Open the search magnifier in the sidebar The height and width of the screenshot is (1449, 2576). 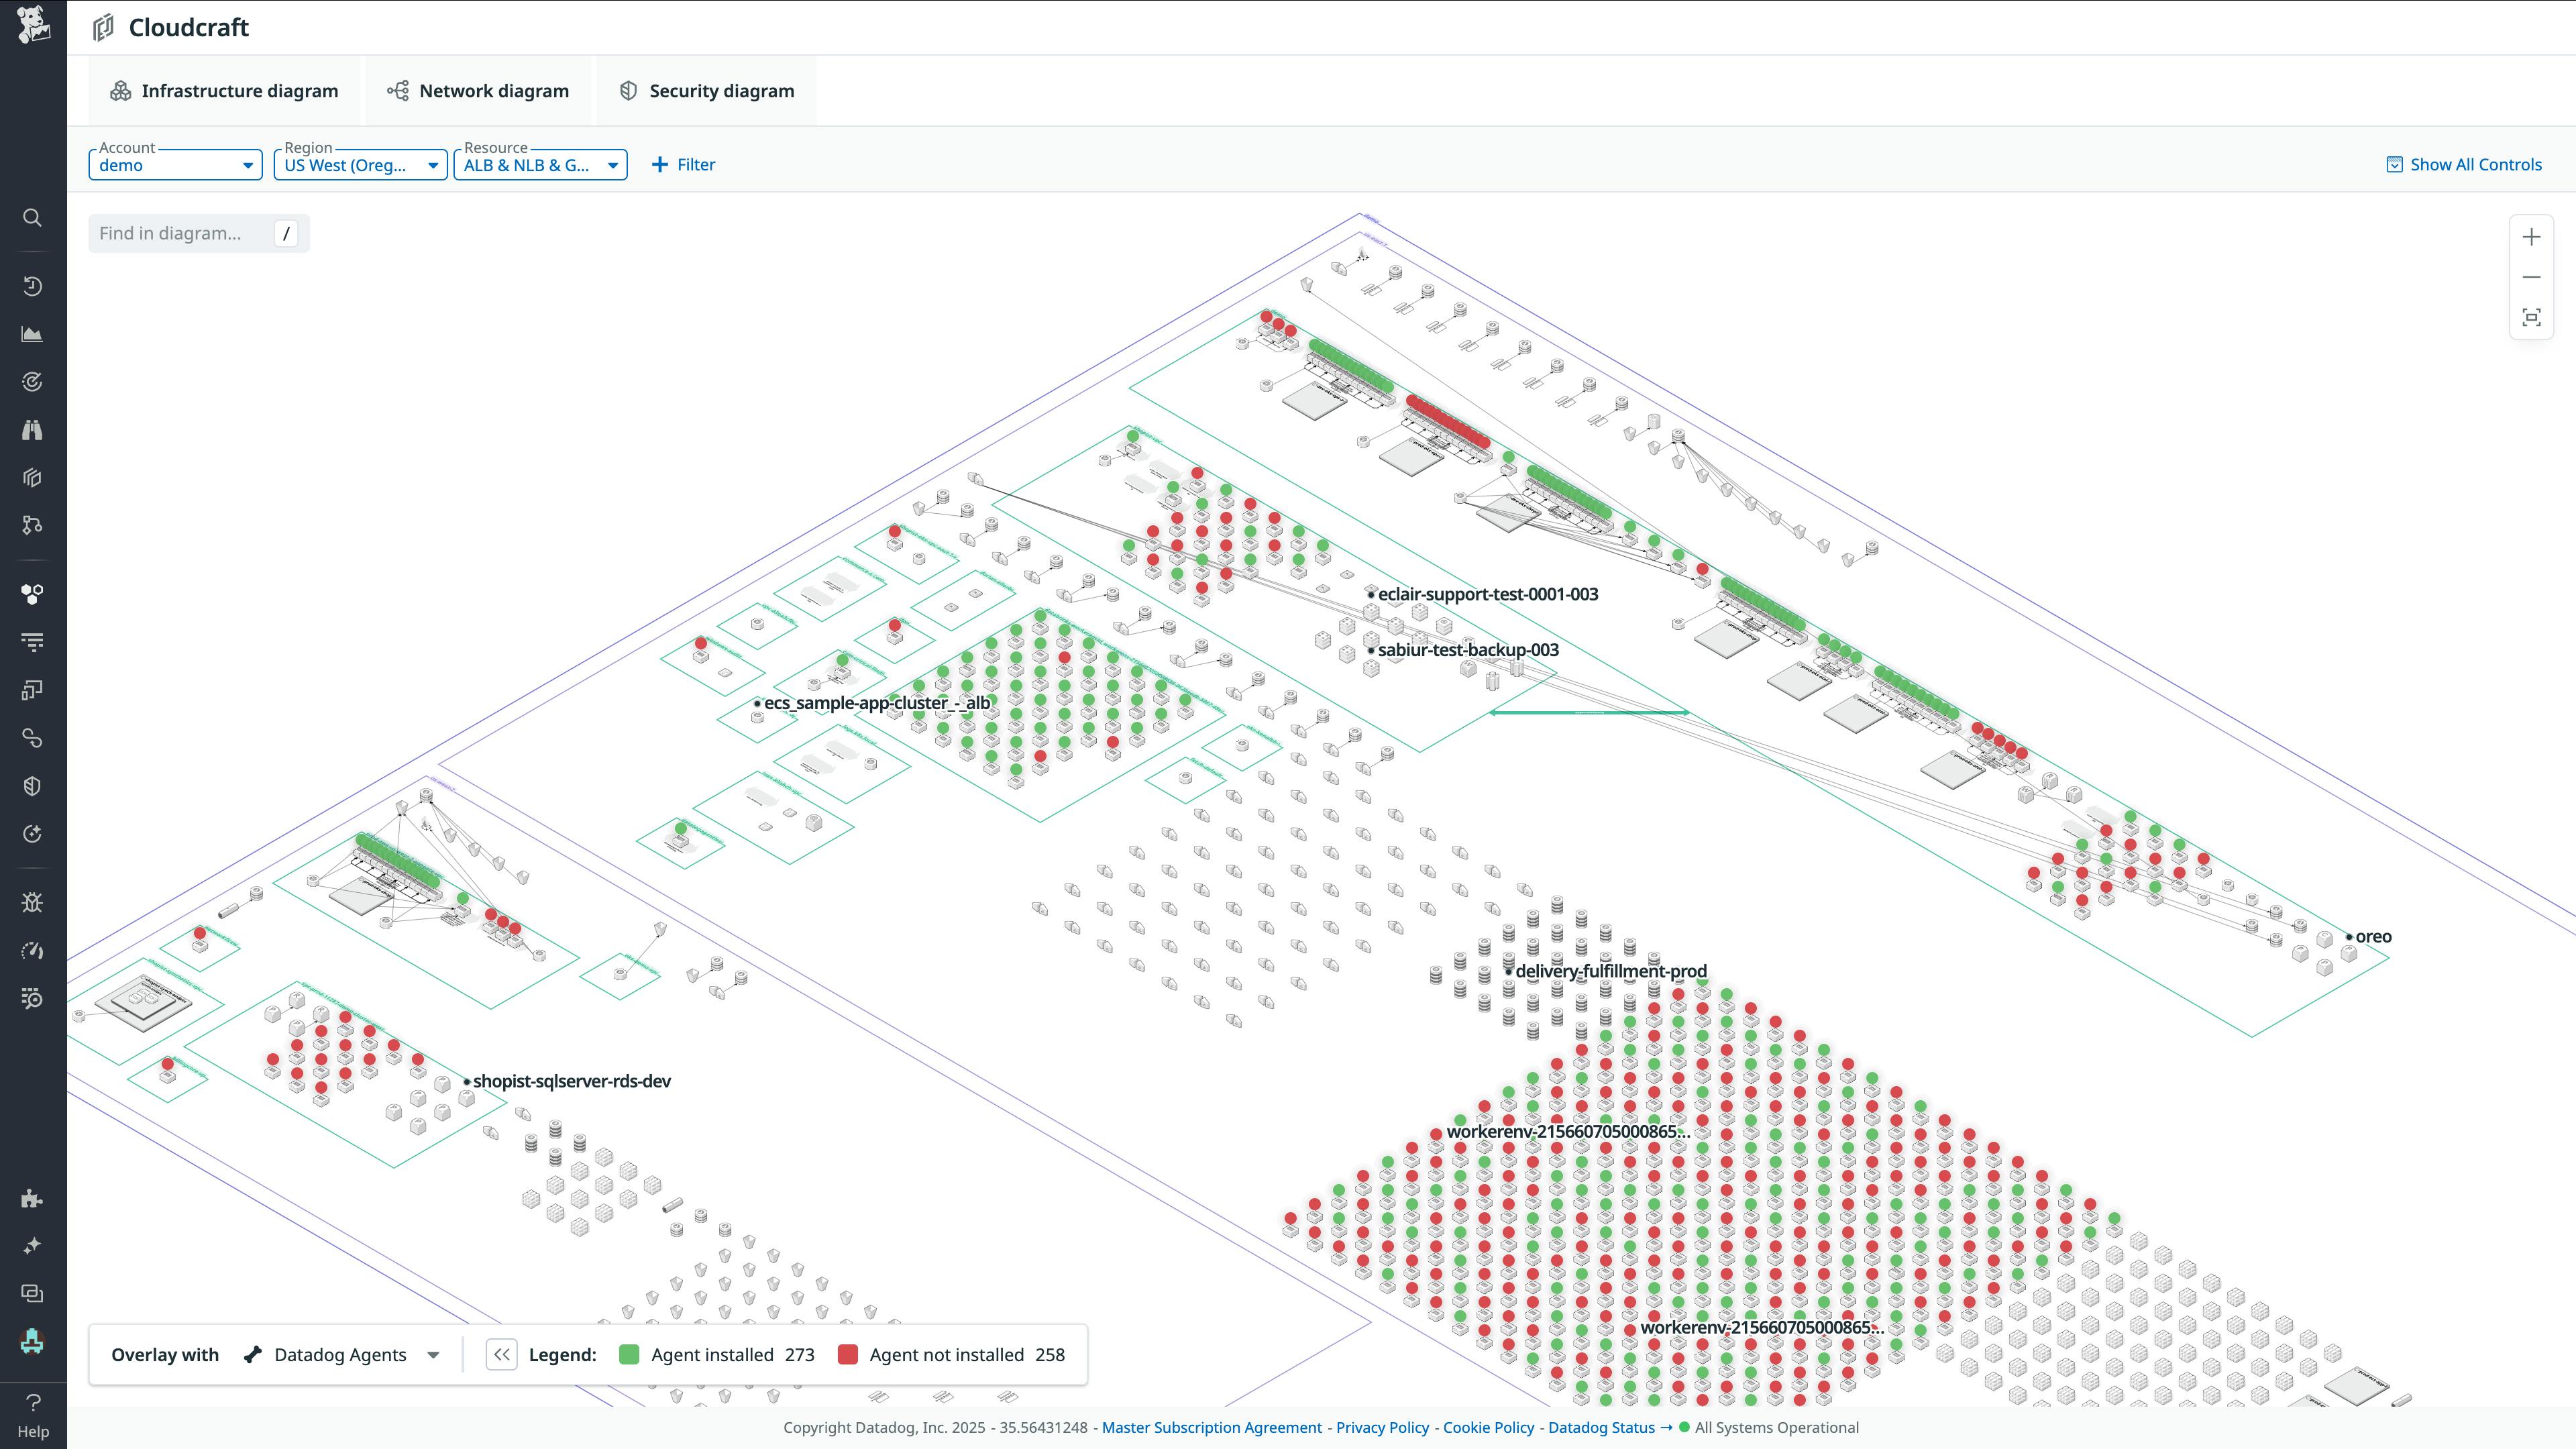point(32,217)
